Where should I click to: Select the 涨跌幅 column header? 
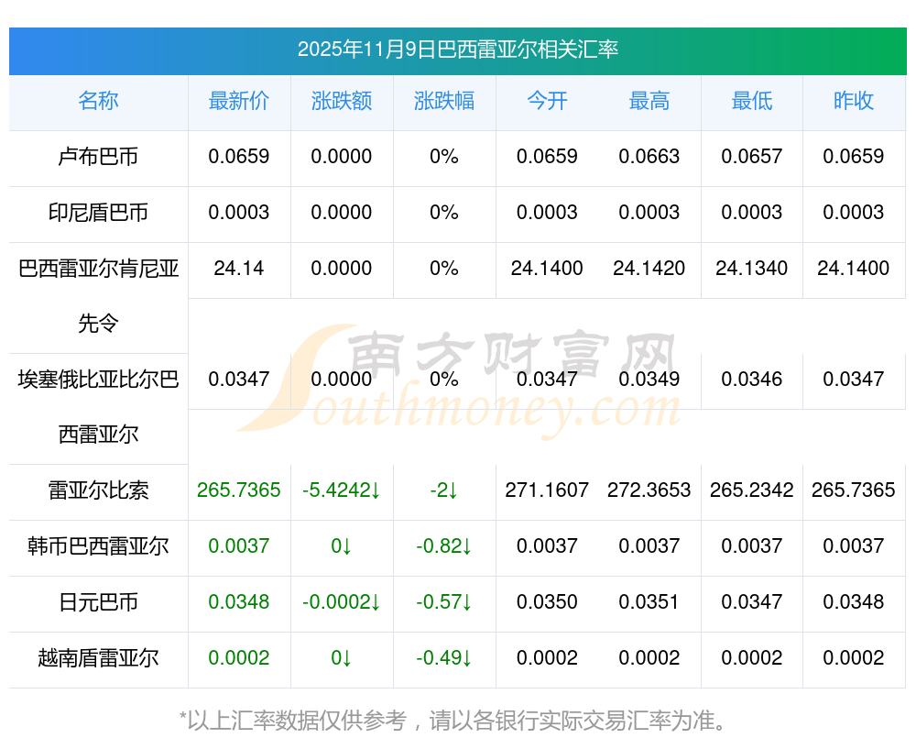[x=444, y=101]
